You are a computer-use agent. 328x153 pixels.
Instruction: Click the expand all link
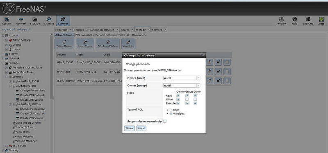point(8,29)
